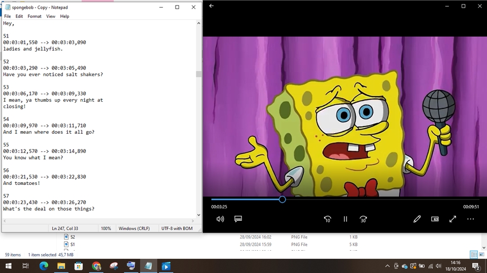Seek to a later point on progress bar
Screen dimensions: 487x273
(x=382, y=200)
